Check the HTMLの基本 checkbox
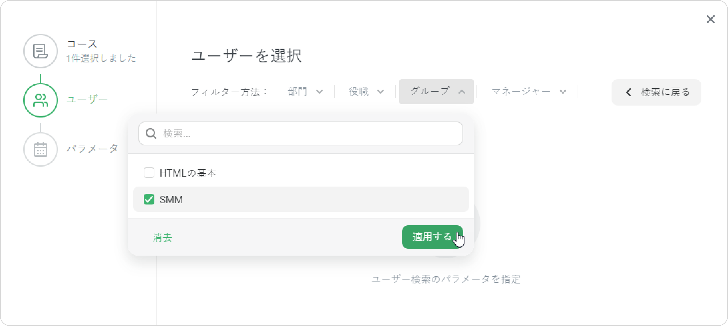 (x=149, y=173)
